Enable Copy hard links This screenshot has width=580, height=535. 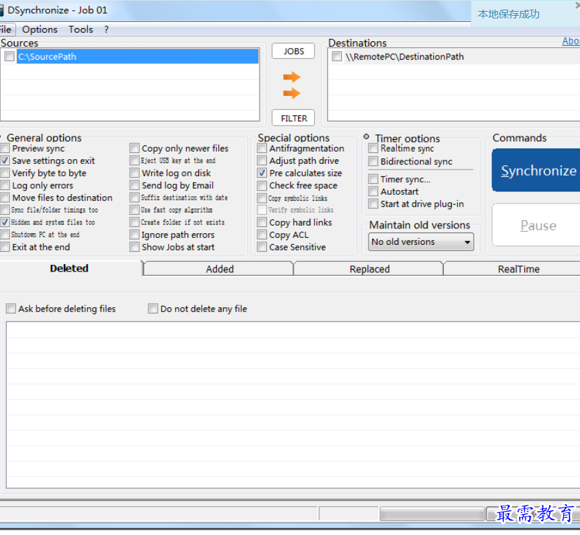[262, 222]
